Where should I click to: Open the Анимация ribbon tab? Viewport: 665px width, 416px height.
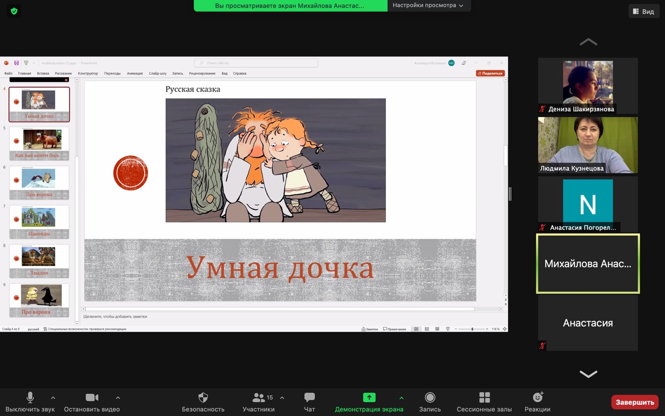click(135, 73)
